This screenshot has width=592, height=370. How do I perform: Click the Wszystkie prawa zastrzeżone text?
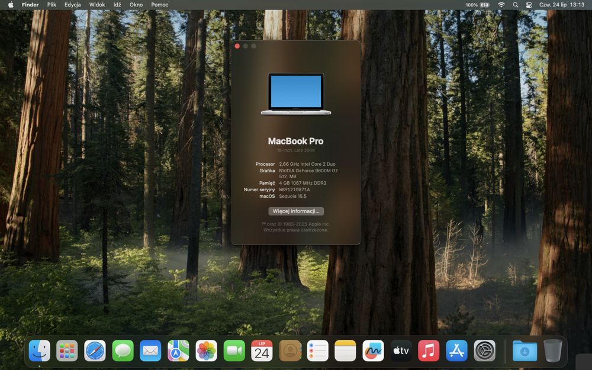[295, 230]
